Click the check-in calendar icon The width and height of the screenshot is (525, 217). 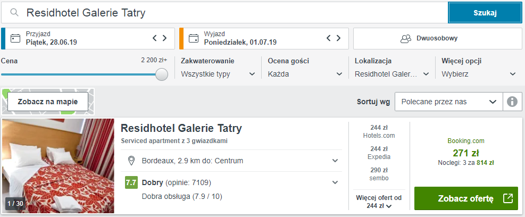pyautogui.click(x=15, y=38)
